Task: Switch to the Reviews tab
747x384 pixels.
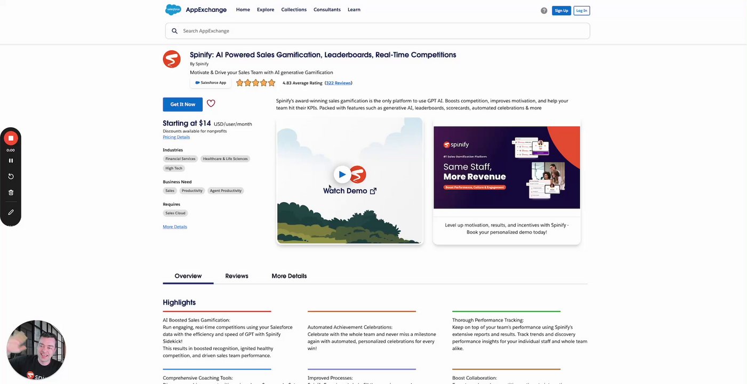Action: [x=237, y=276]
